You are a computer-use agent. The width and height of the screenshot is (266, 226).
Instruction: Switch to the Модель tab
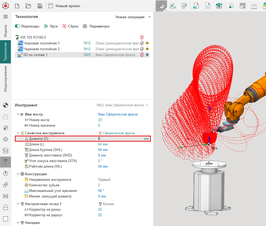click(5, 30)
